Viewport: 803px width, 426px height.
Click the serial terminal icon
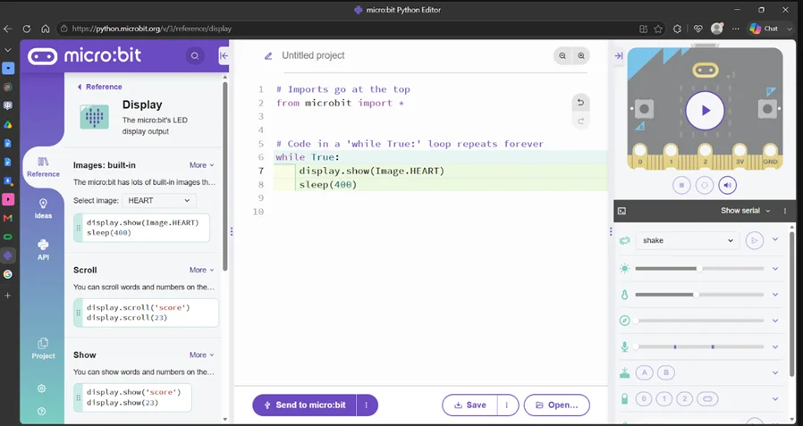click(621, 211)
